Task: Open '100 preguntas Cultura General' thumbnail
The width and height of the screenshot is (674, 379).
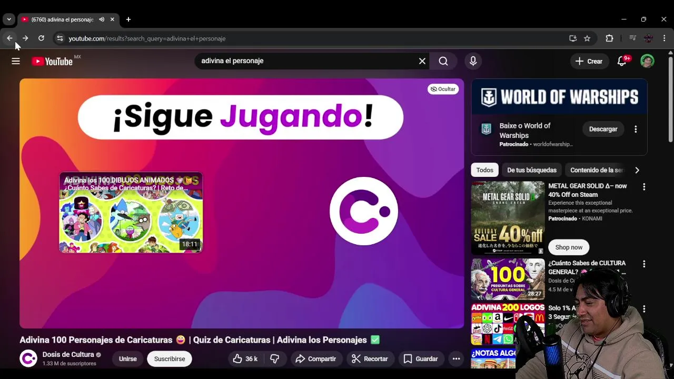Action: [x=508, y=279]
